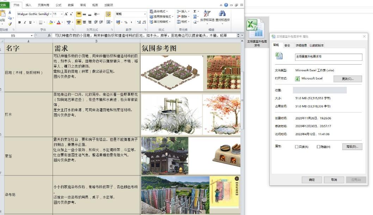373x215 pixels.
Task: Toggle wrap text in alignment group
Action: coord(108,14)
